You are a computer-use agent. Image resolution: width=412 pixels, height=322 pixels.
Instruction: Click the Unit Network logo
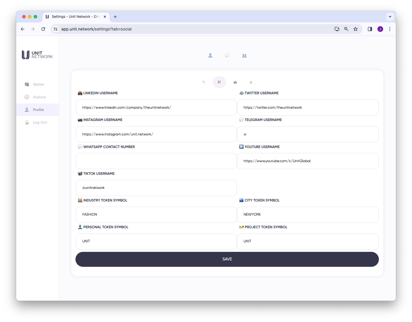tap(37, 55)
